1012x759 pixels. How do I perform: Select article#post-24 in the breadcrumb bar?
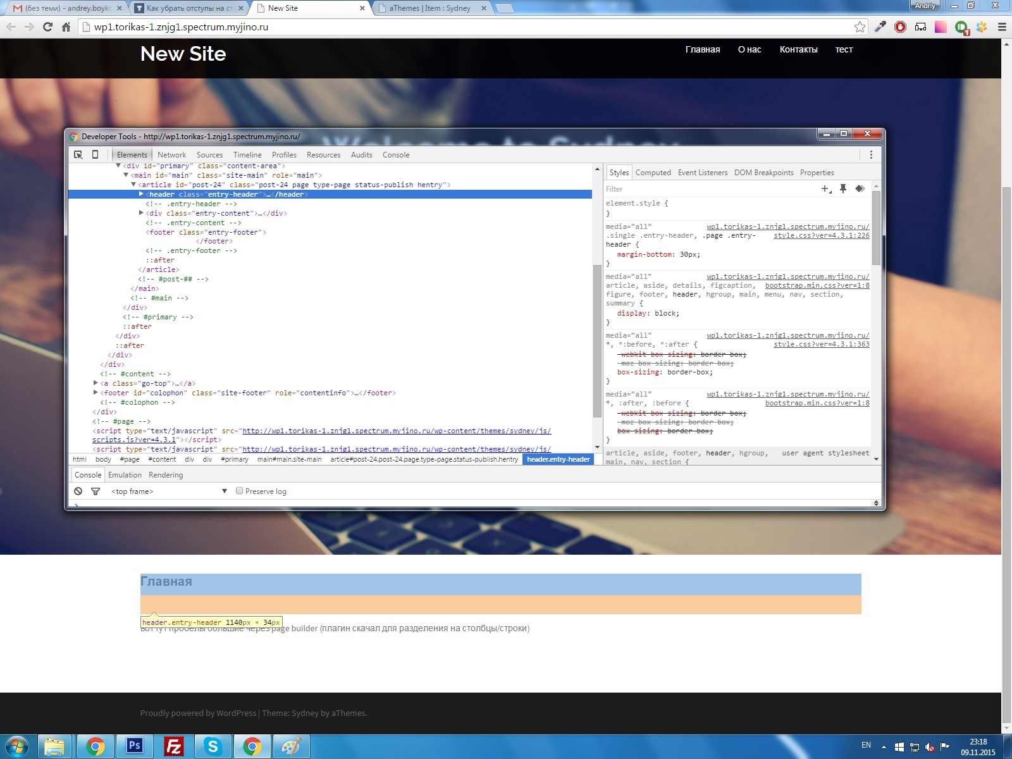[x=424, y=459]
